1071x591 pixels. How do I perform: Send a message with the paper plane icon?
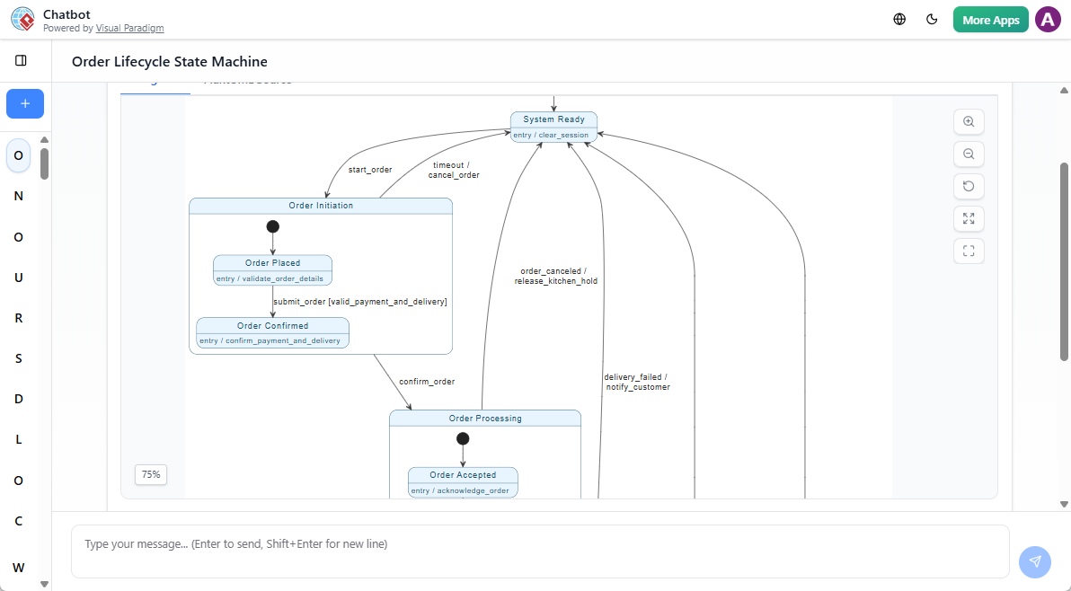(x=1034, y=561)
